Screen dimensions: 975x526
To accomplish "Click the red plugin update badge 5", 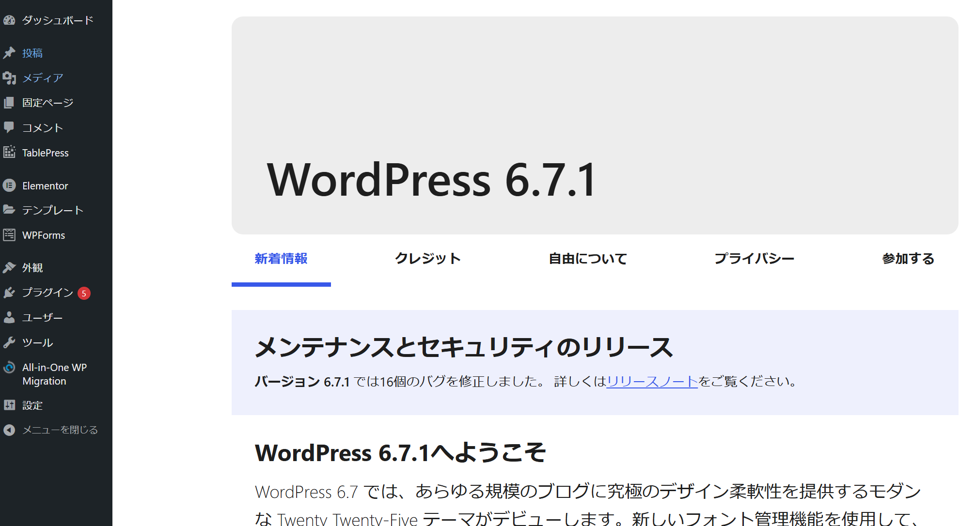I will [x=84, y=293].
